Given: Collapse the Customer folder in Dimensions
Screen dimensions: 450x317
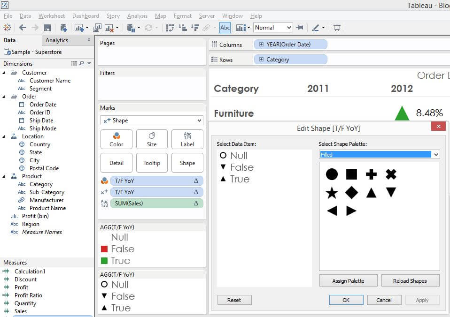Looking at the screenshot, I should point(5,73).
